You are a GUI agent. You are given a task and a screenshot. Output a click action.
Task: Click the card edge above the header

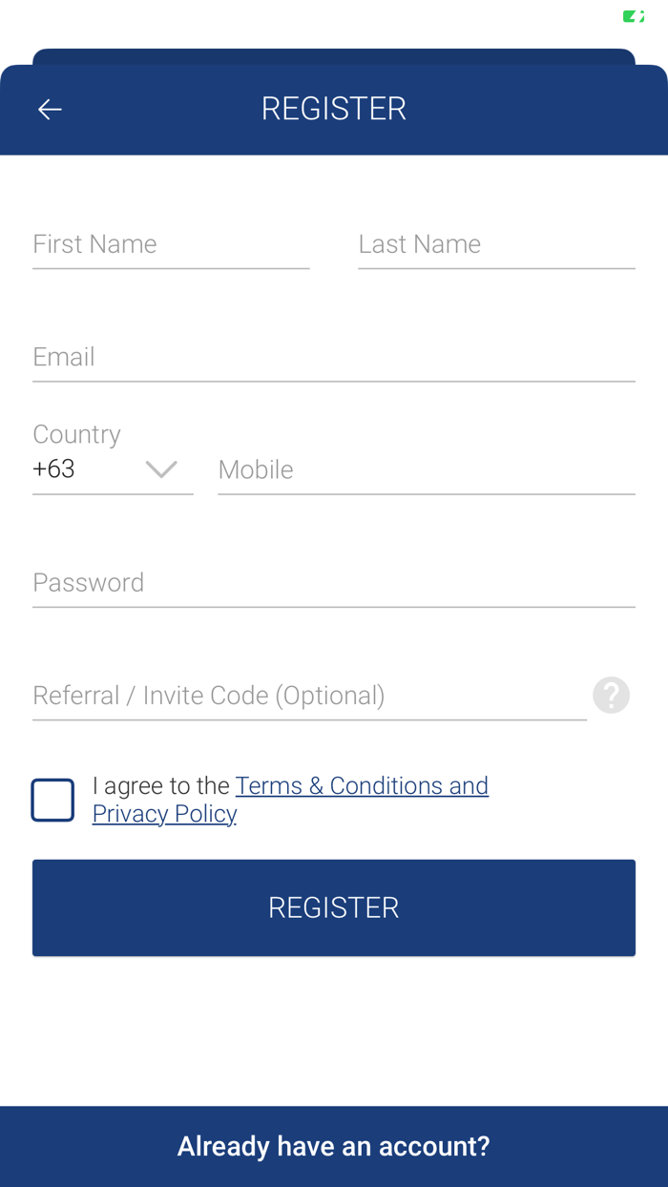(334, 56)
